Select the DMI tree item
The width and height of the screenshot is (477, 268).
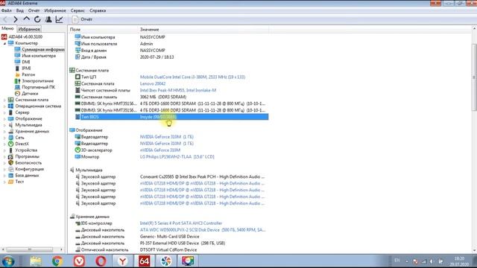26,62
